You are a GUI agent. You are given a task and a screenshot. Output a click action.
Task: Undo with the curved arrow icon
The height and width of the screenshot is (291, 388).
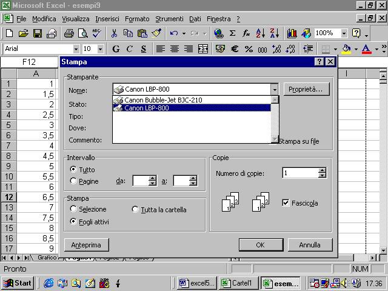(174, 33)
